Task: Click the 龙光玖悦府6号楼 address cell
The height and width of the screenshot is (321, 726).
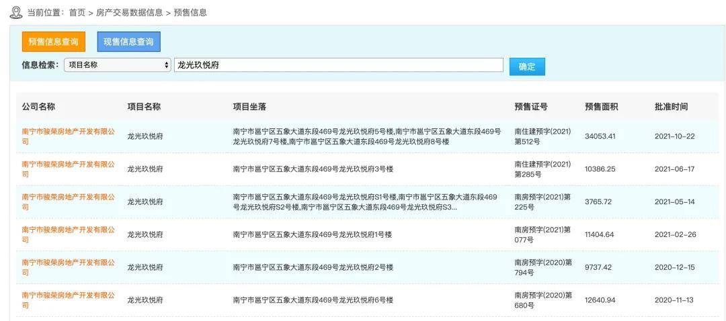Action: coord(313,300)
